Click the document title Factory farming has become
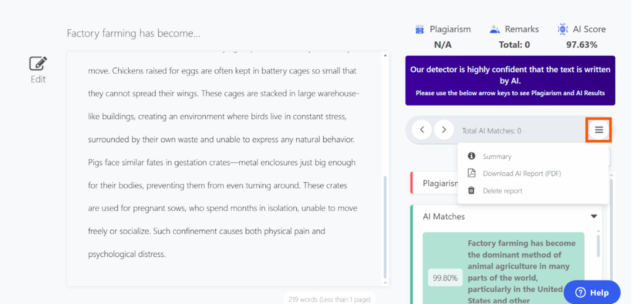Viewport: 633px width, 304px height. (134, 33)
